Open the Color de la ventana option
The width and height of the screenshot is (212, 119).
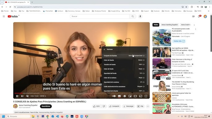coord(124,78)
